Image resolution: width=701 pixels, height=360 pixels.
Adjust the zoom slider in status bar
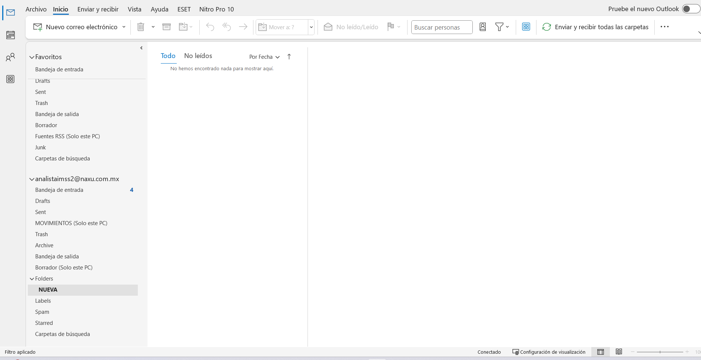point(660,352)
